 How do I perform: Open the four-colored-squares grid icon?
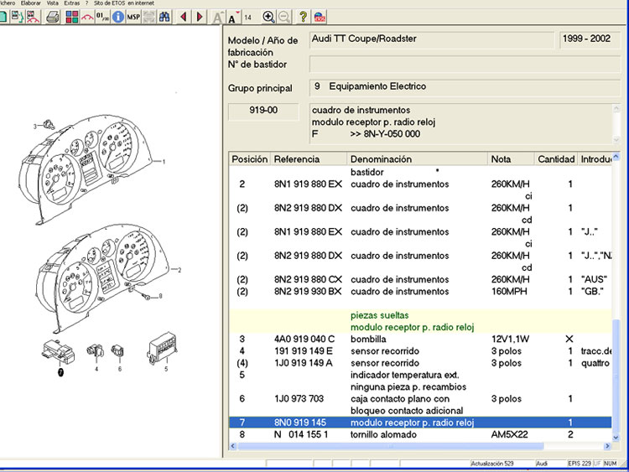70,17
